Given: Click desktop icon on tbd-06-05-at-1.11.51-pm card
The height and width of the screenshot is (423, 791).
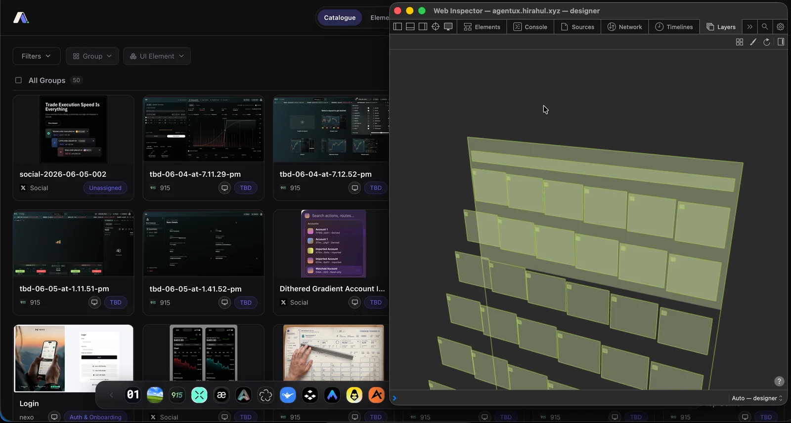Looking at the screenshot, I should pyautogui.click(x=94, y=302).
